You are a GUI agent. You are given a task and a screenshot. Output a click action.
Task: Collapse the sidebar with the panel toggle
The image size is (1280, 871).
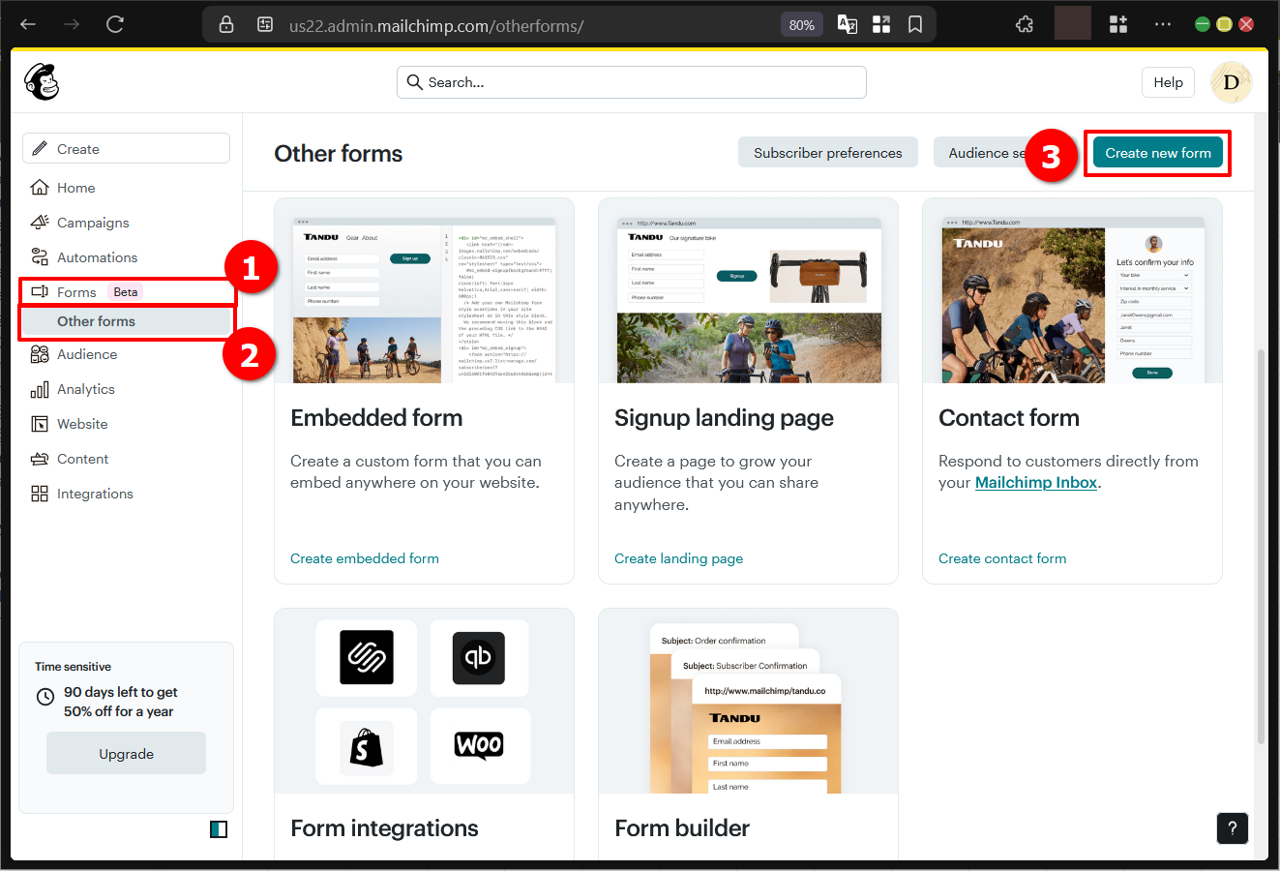(219, 829)
